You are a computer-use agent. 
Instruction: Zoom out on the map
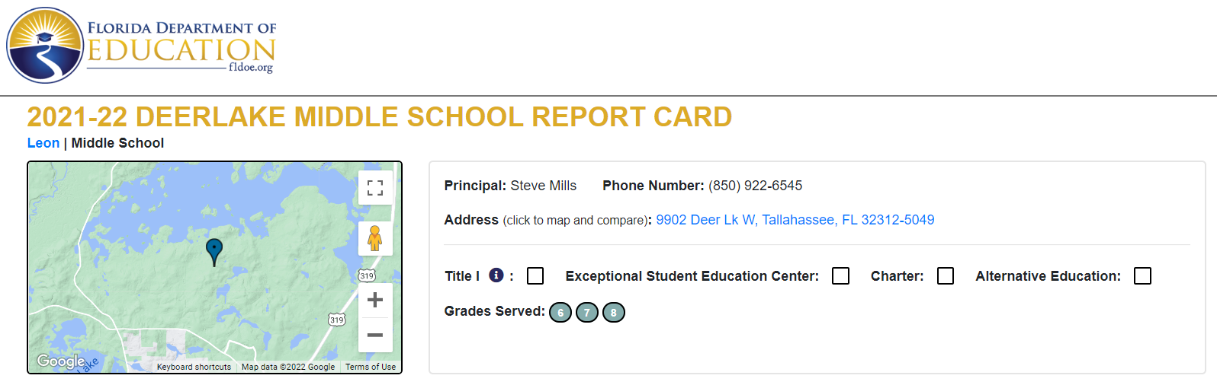coord(375,335)
